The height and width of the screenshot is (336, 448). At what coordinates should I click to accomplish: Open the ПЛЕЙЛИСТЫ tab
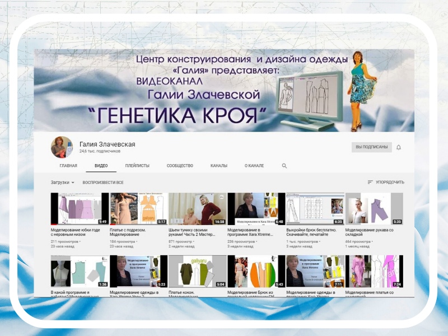137,166
